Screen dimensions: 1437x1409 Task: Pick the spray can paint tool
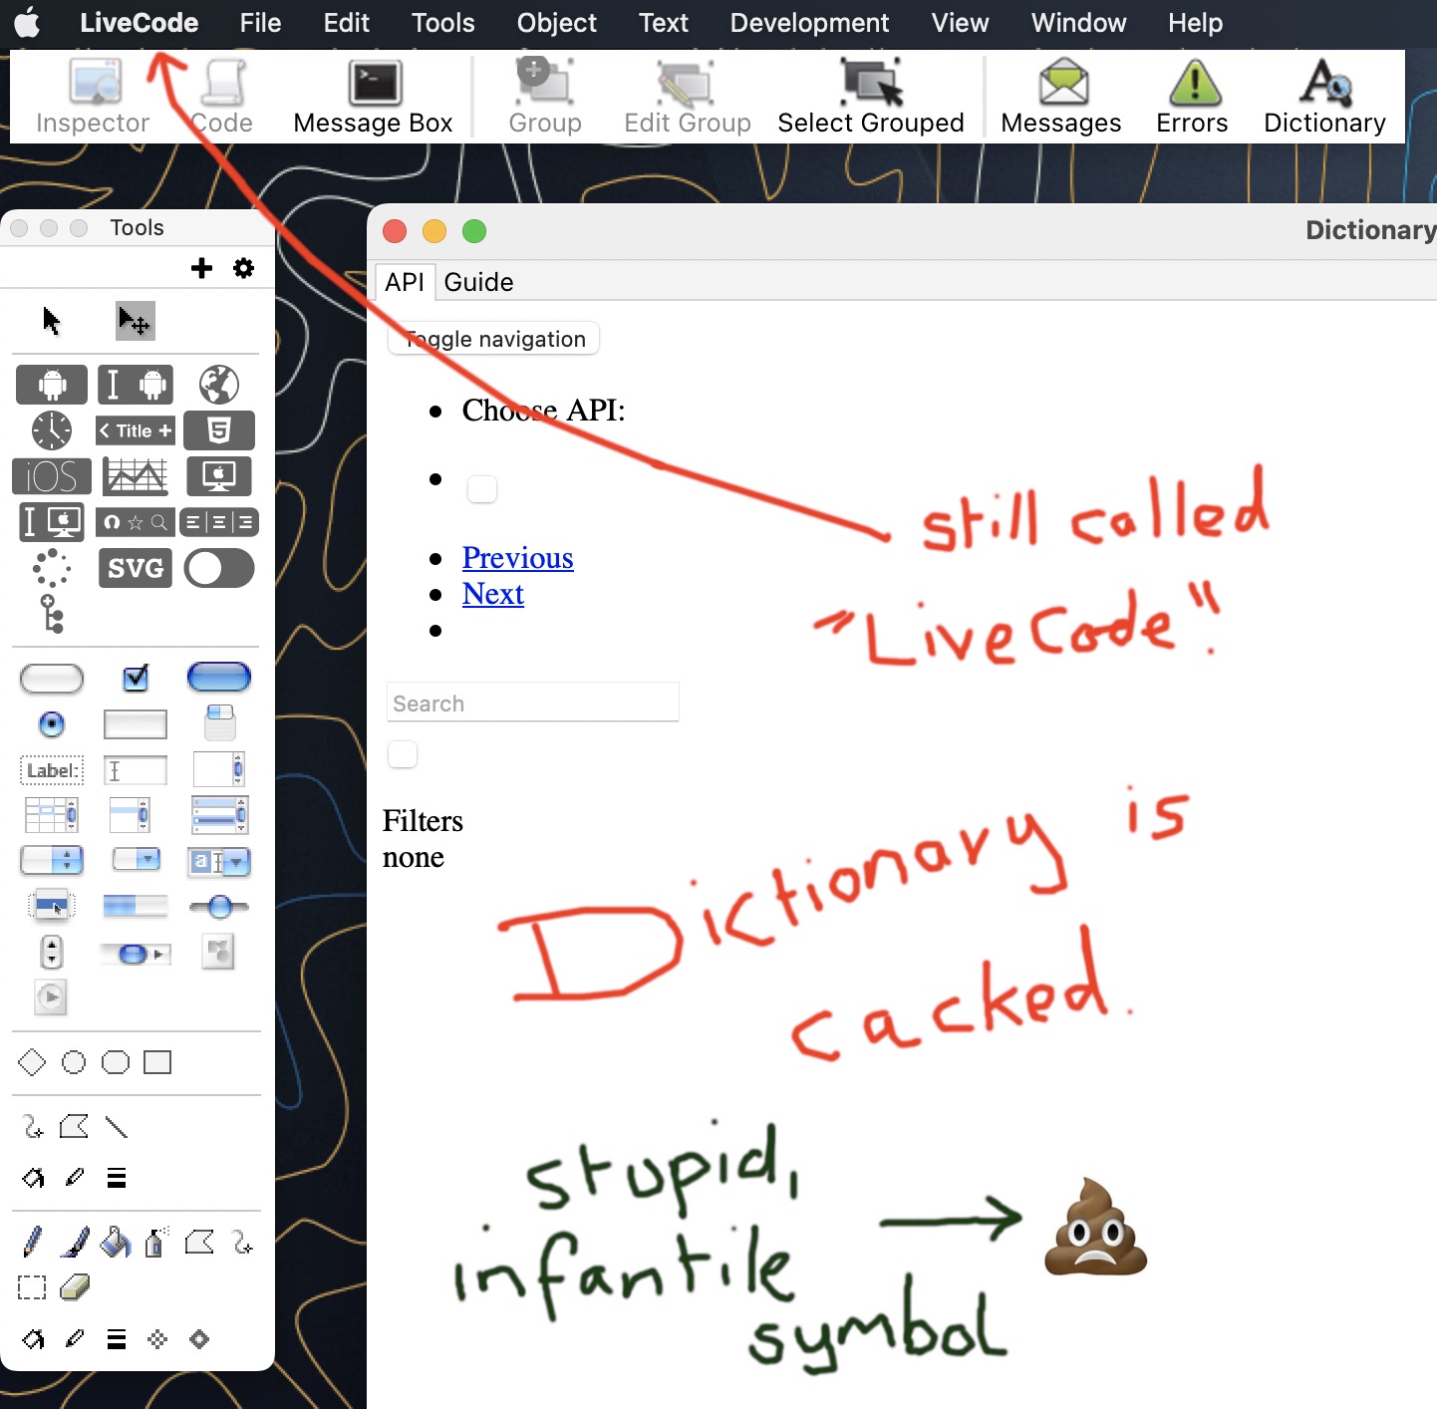pos(157,1242)
